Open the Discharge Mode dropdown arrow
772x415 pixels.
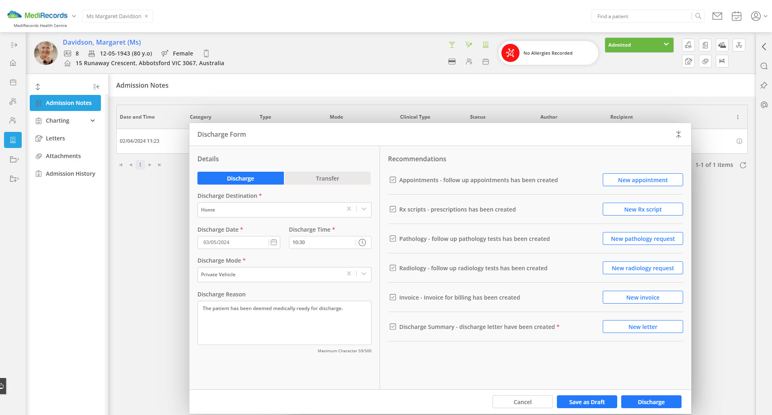coord(364,274)
